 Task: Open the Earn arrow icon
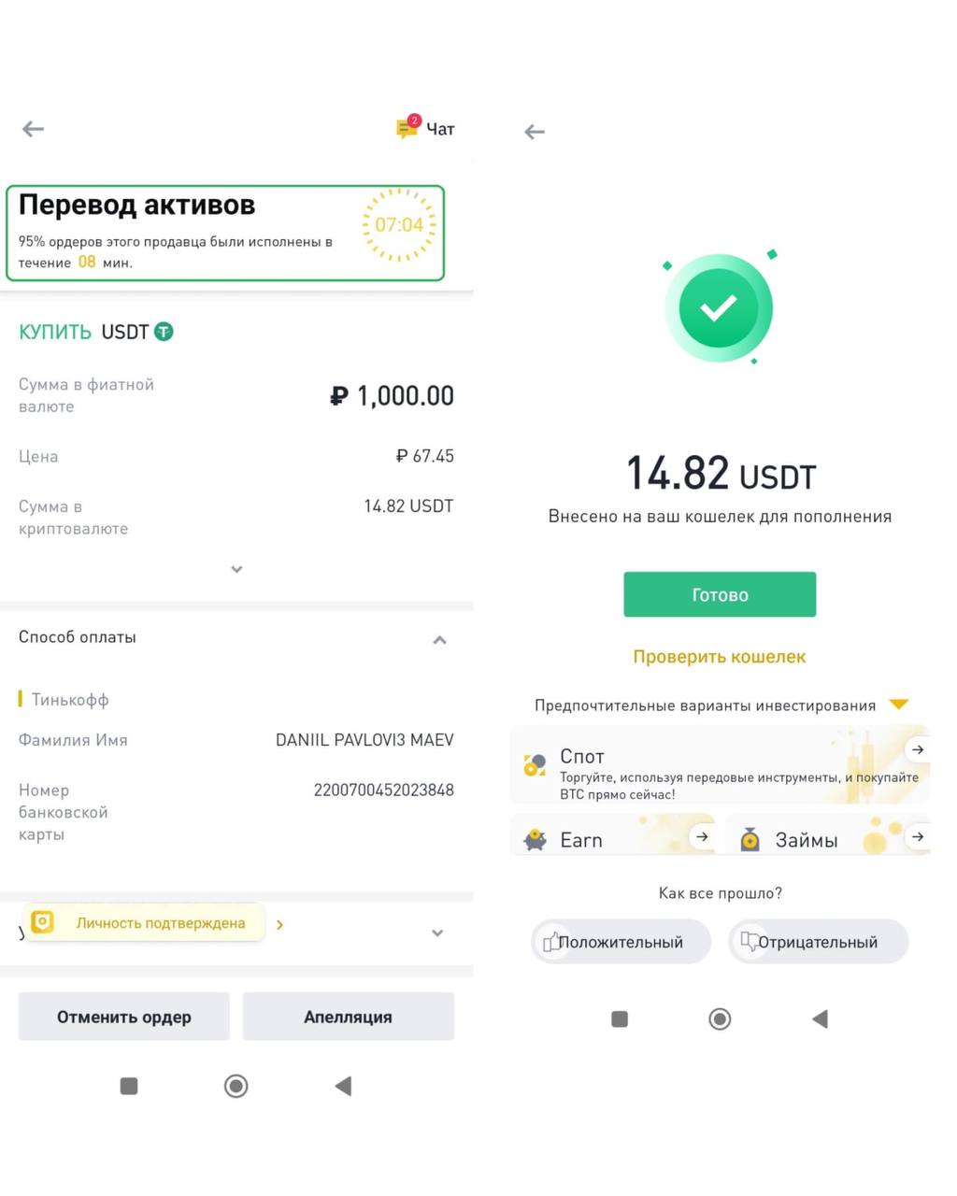(702, 837)
